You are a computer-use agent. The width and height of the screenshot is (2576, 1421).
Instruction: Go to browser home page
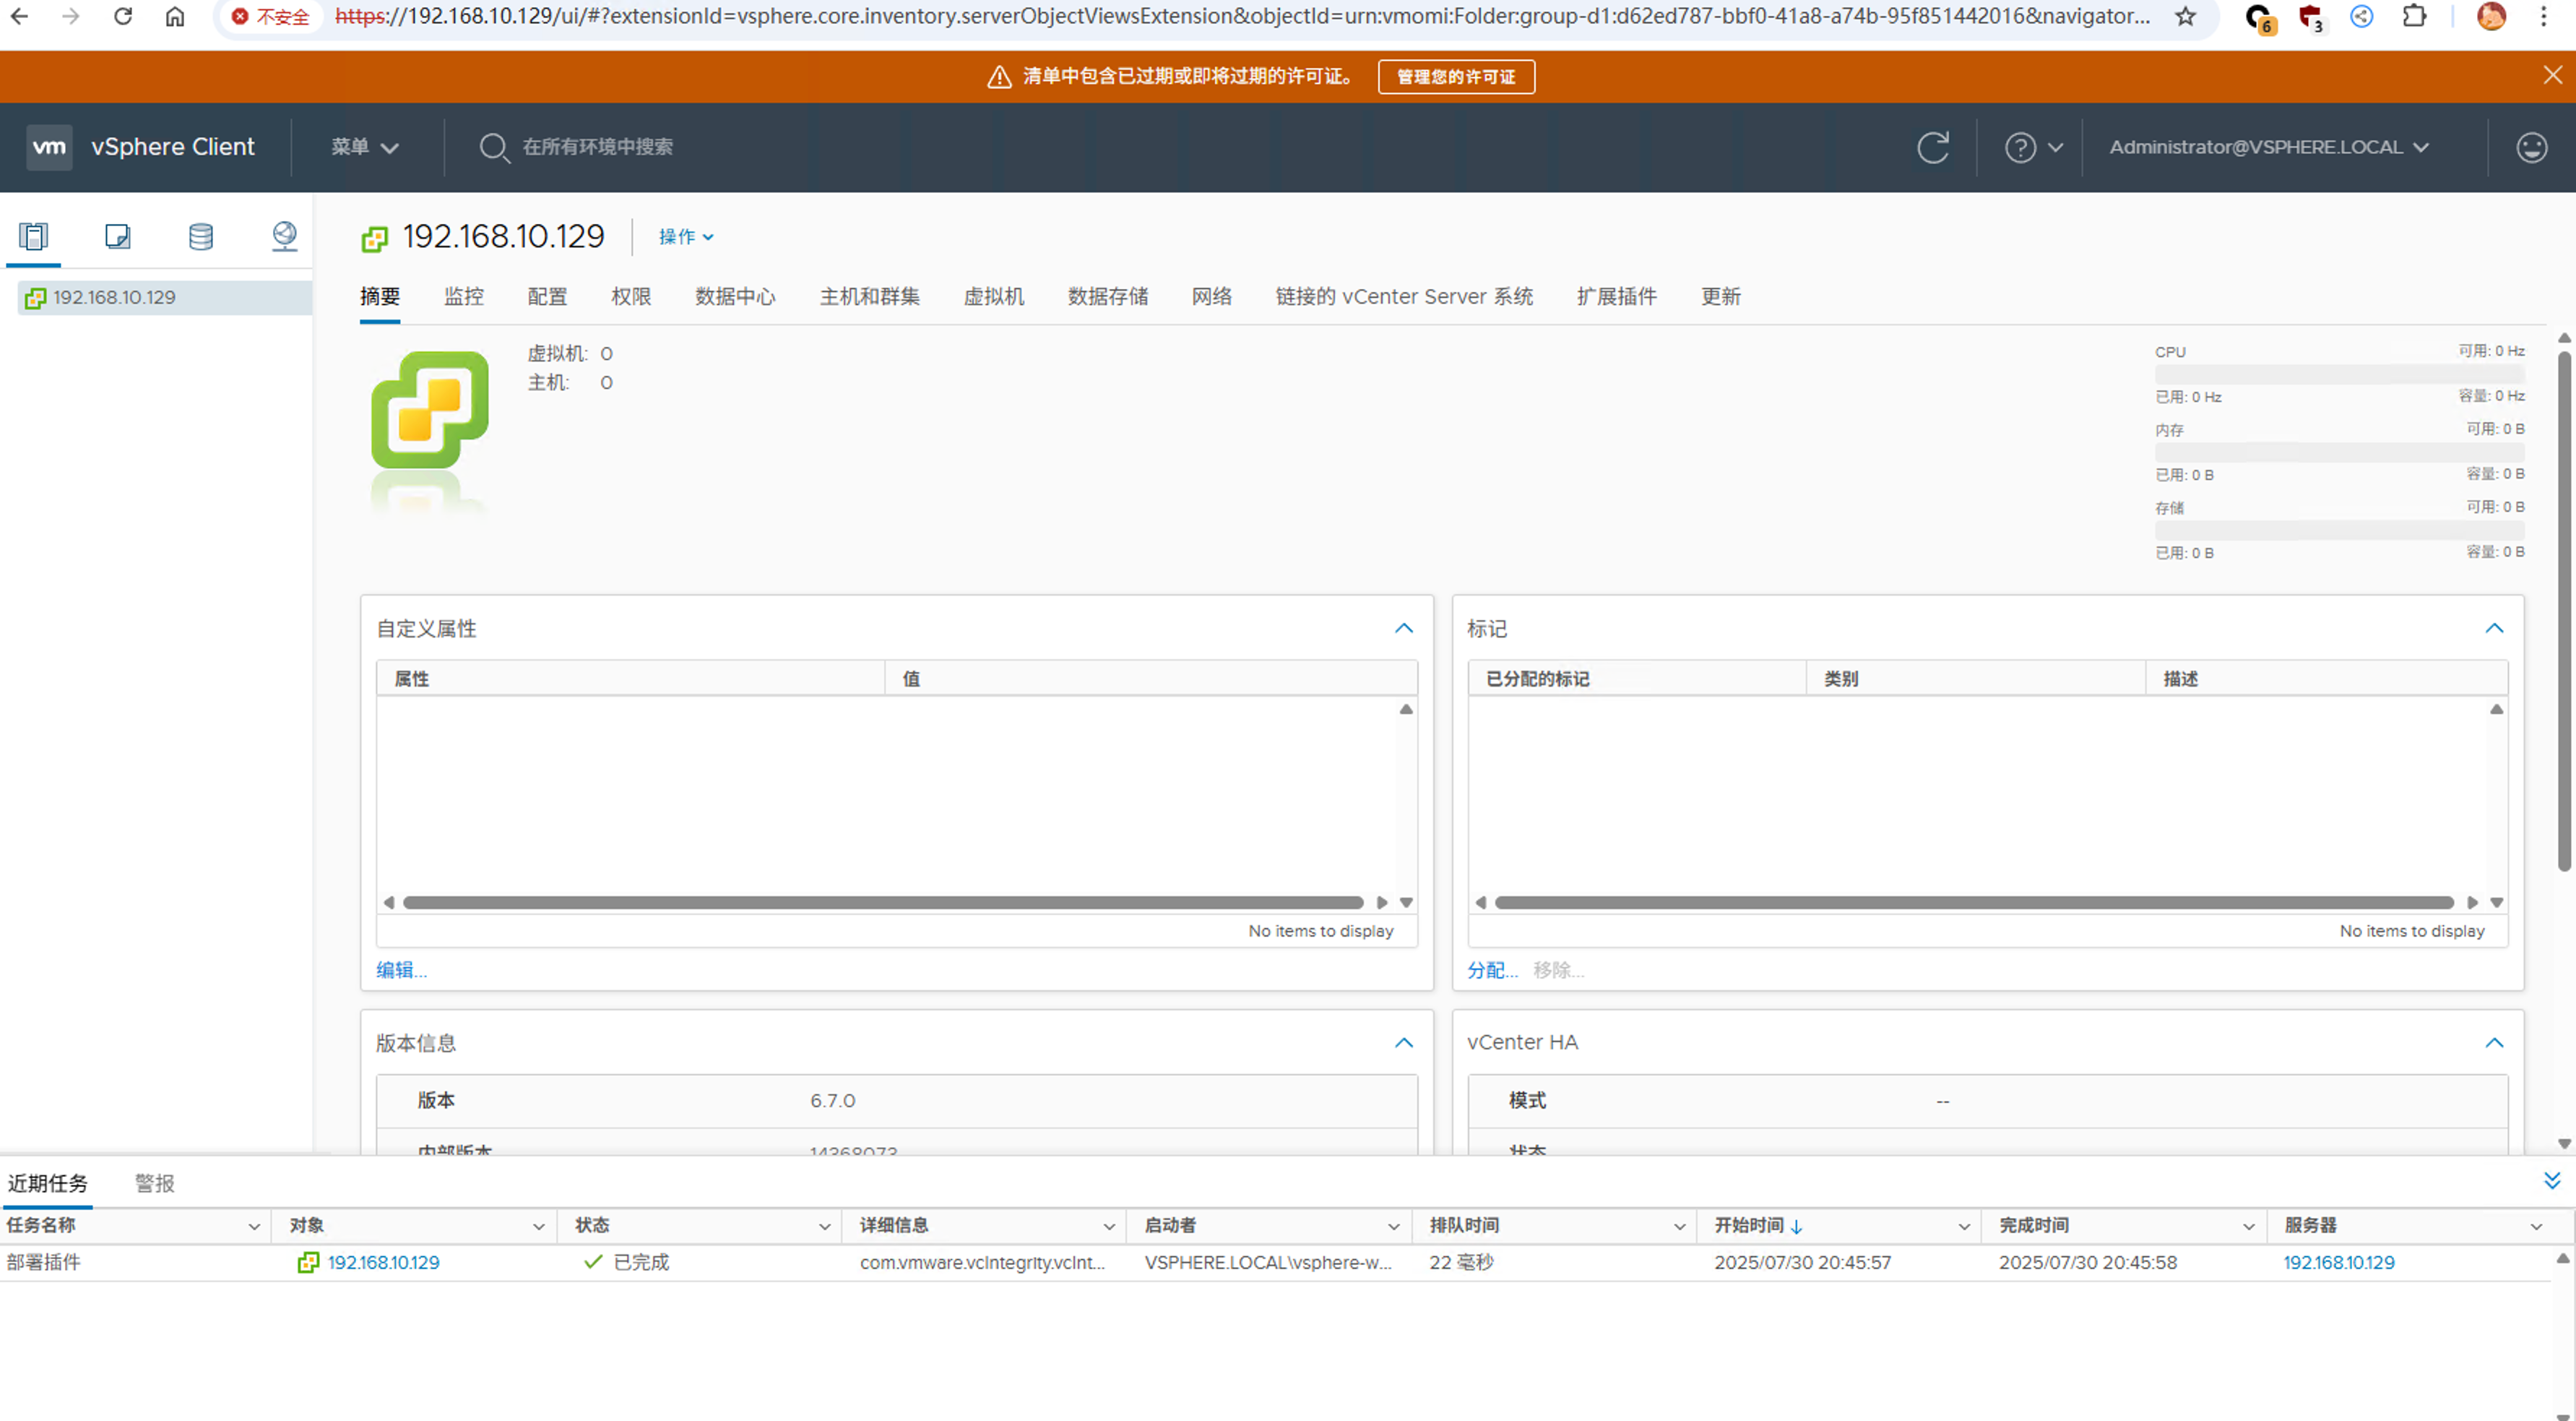(x=175, y=16)
